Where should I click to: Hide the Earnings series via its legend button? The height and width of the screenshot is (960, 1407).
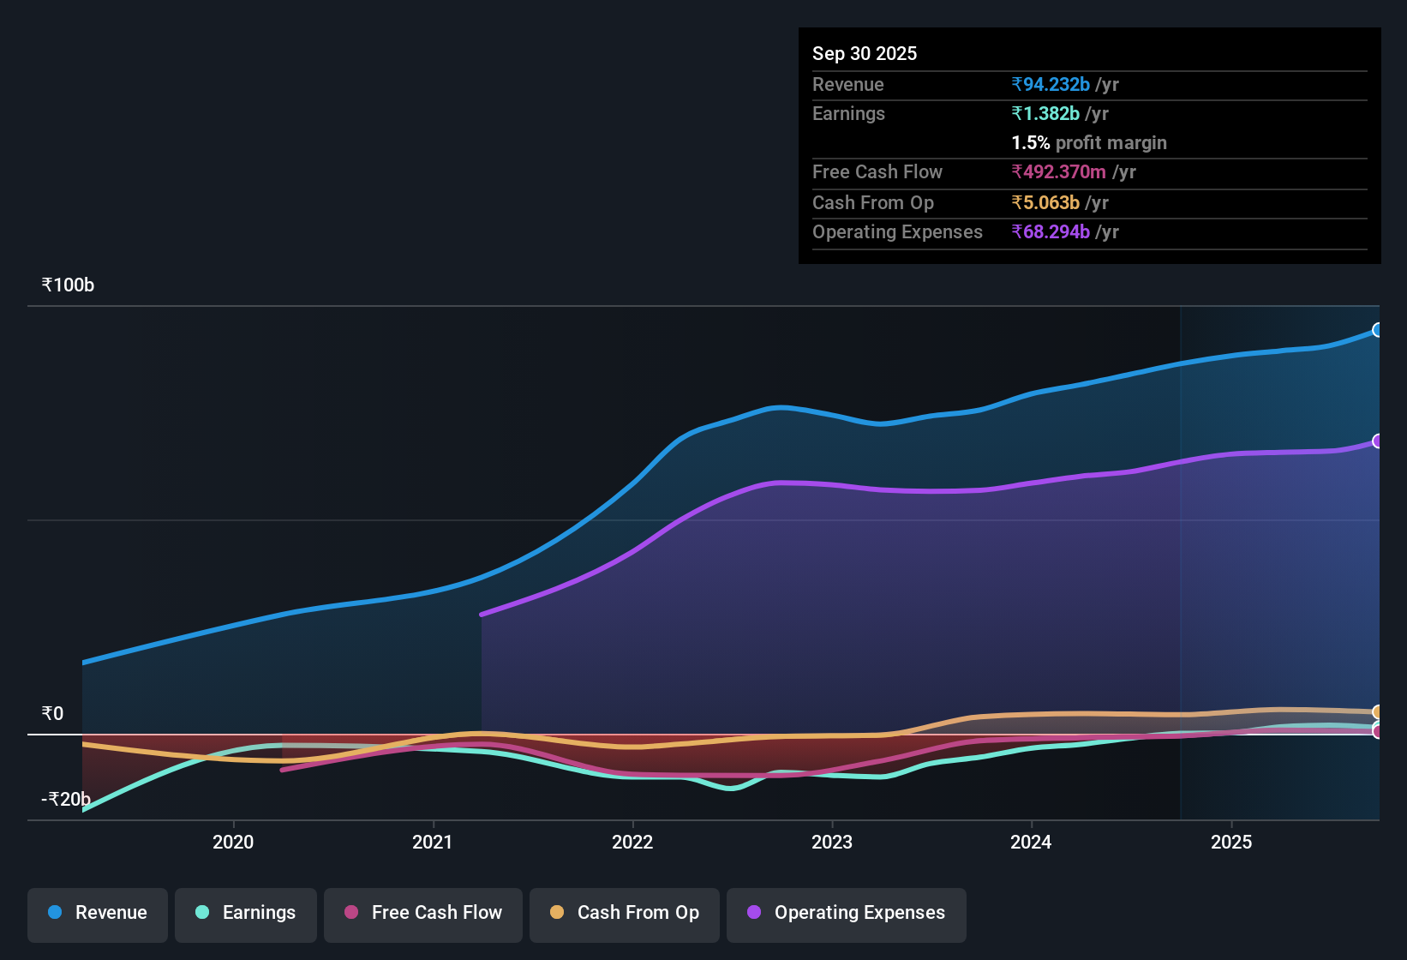tap(245, 913)
